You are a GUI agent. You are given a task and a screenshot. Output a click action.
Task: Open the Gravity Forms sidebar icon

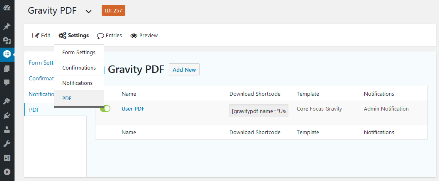click(7, 55)
